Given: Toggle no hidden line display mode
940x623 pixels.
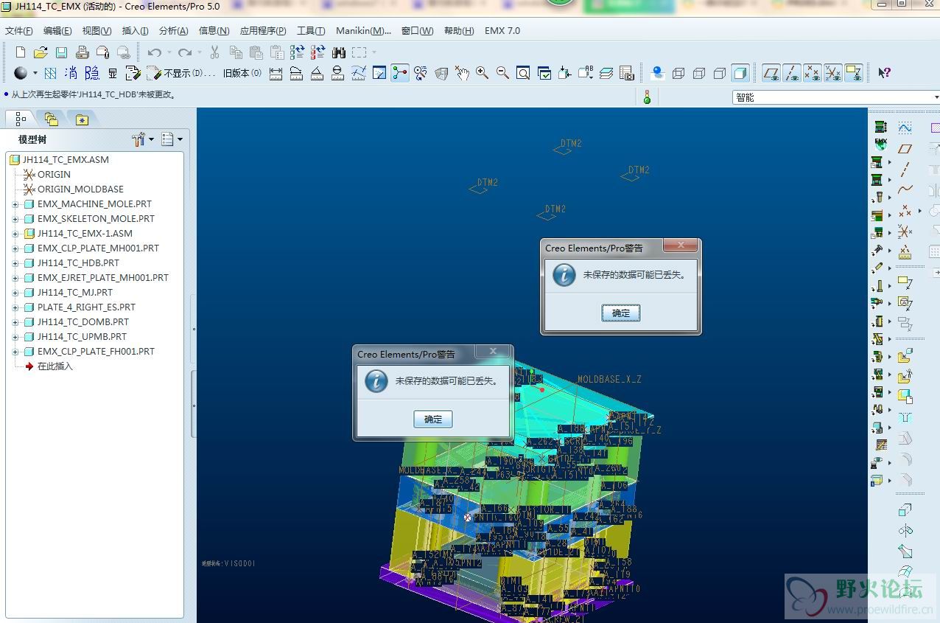Looking at the screenshot, I should click(720, 73).
